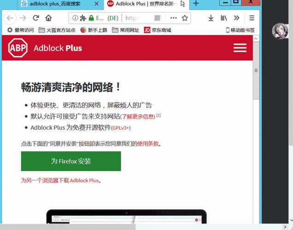The width and height of the screenshot is (293, 230).
Task: Open the 京东商城 JD bookmark
Action: coord(158,30)
